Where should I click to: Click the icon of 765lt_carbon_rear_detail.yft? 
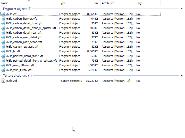click(x=3, y=37)
